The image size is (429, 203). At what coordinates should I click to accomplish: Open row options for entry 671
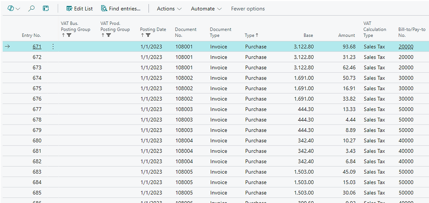tap(53, 47)
